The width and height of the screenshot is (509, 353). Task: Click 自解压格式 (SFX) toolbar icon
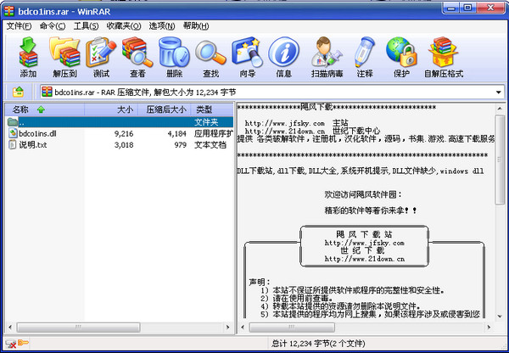(444, 58)
